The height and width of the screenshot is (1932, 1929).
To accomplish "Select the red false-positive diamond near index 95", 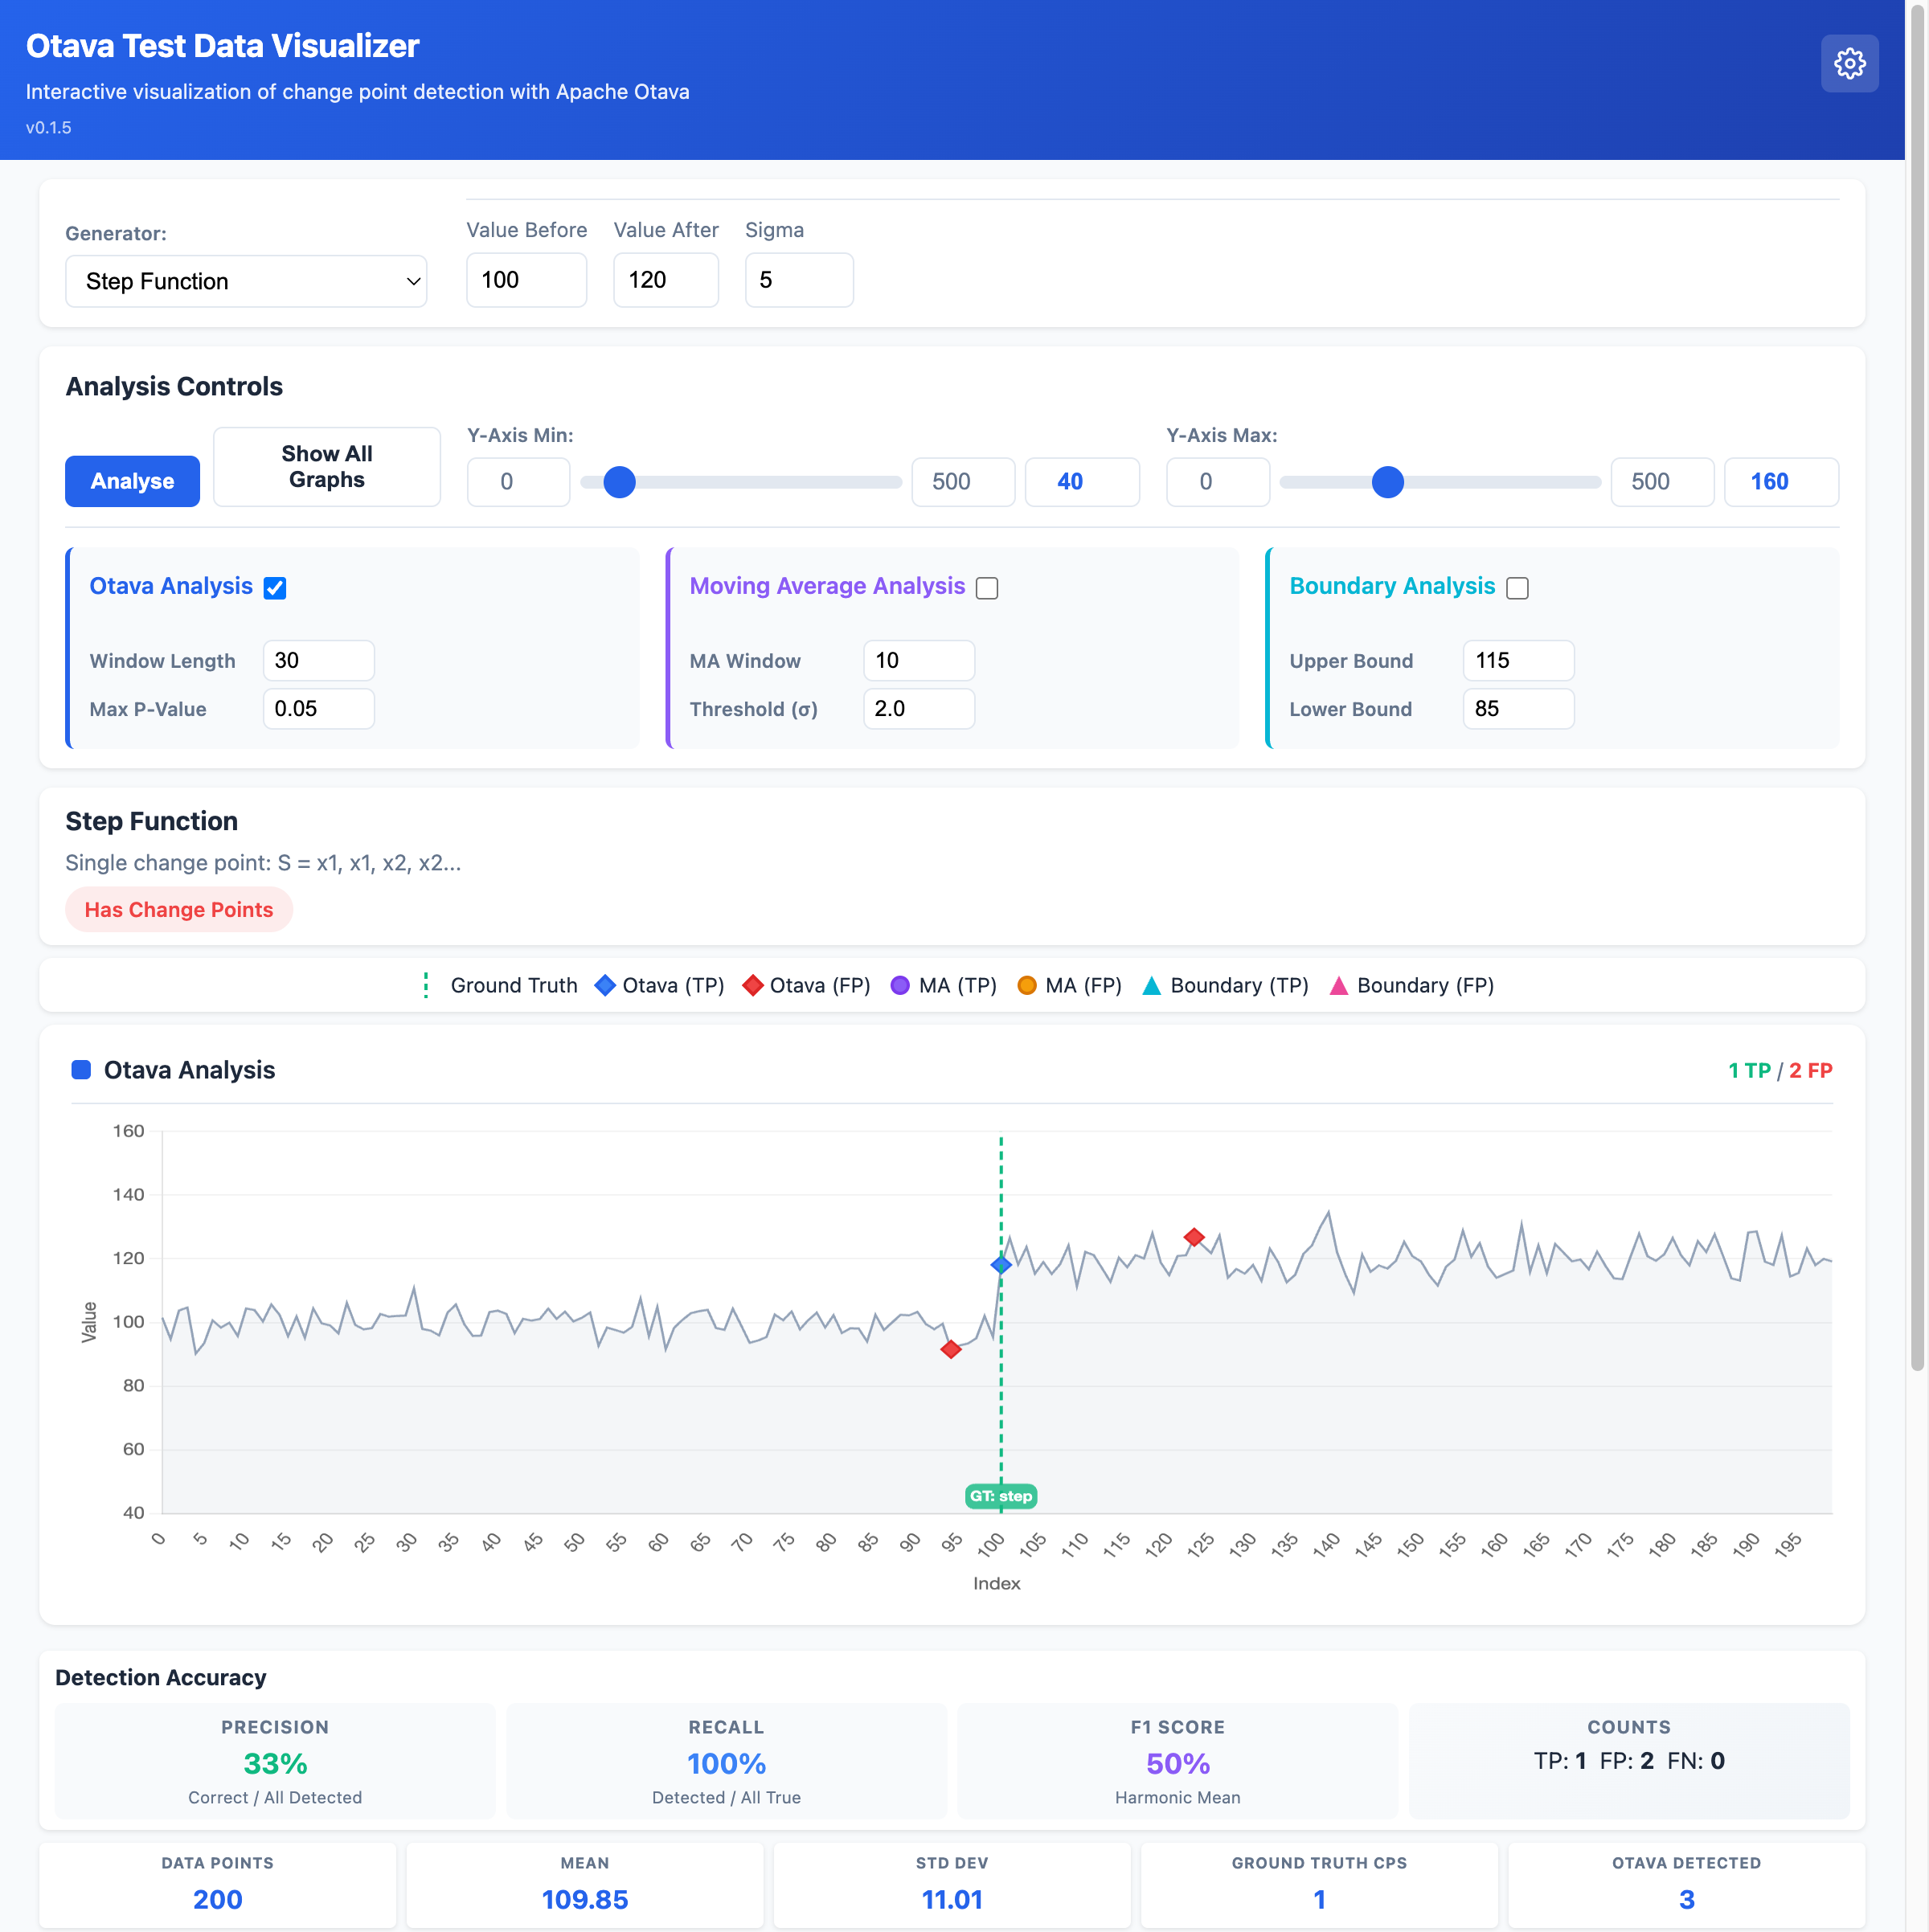I will click(951, 1350).
